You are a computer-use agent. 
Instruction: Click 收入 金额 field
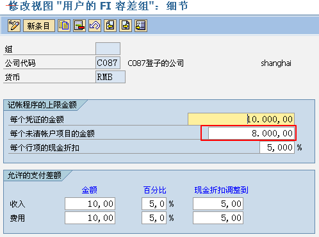[90, 204]
